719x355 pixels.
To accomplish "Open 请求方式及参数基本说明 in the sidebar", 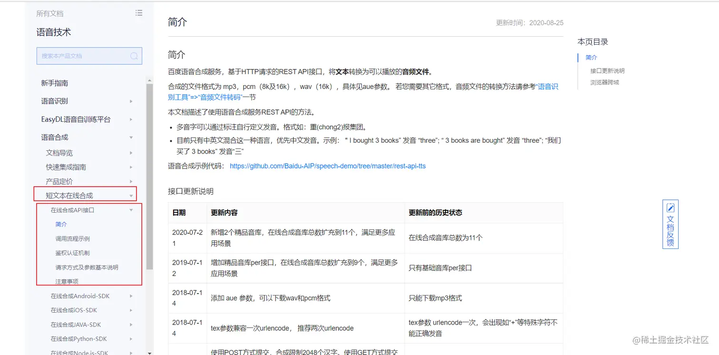I will tap(87, 267).
